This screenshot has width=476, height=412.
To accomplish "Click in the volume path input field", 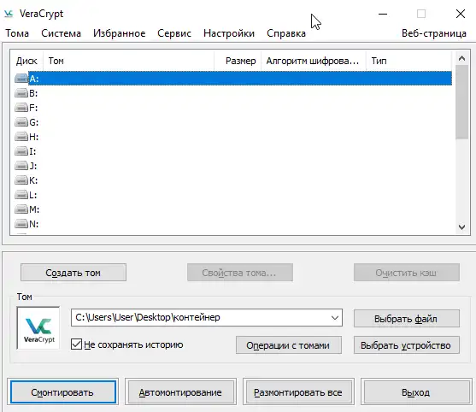I will click(200, 318).
